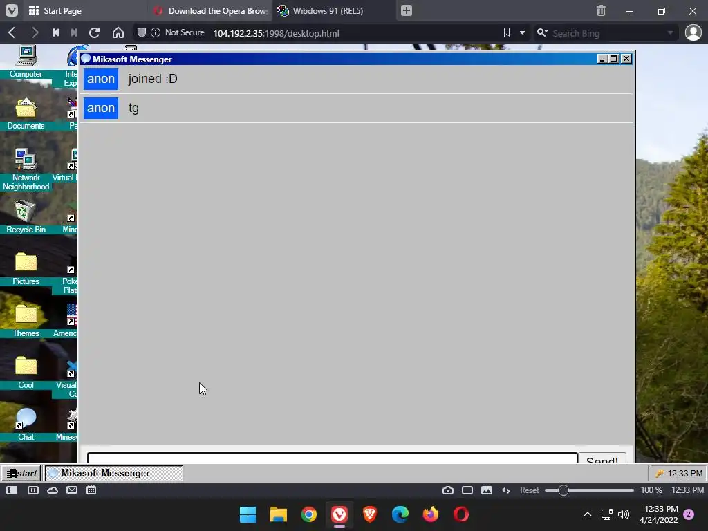Go forward in browser history
Viewport: 708px width, 531px height.
point(35,32)
